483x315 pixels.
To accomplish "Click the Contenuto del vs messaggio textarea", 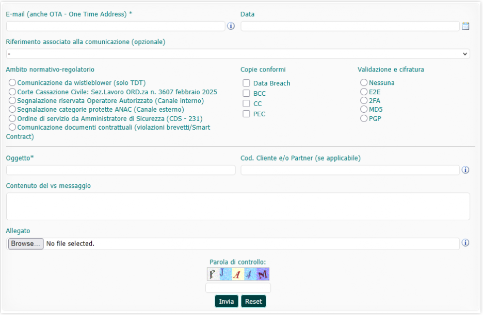I will point(238,206).
